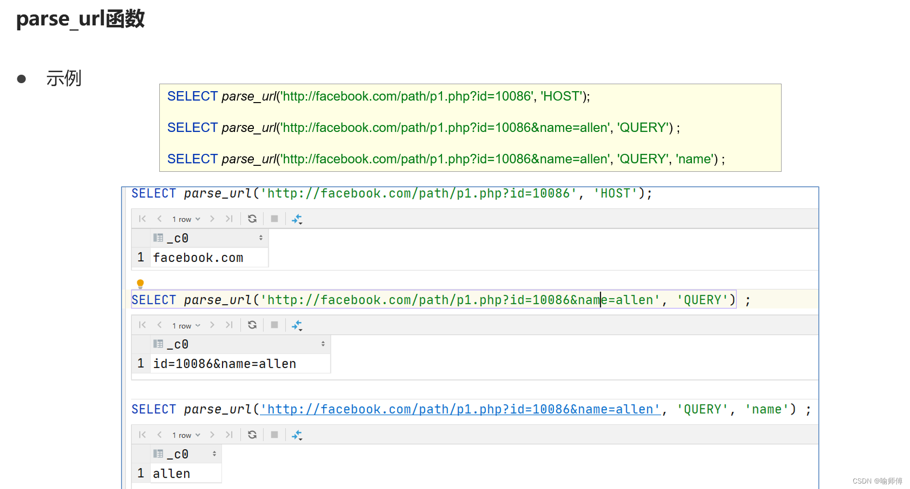Sort _c0 column above facebook.com
This screenshot has height=489, width=910.
point(261,238)
